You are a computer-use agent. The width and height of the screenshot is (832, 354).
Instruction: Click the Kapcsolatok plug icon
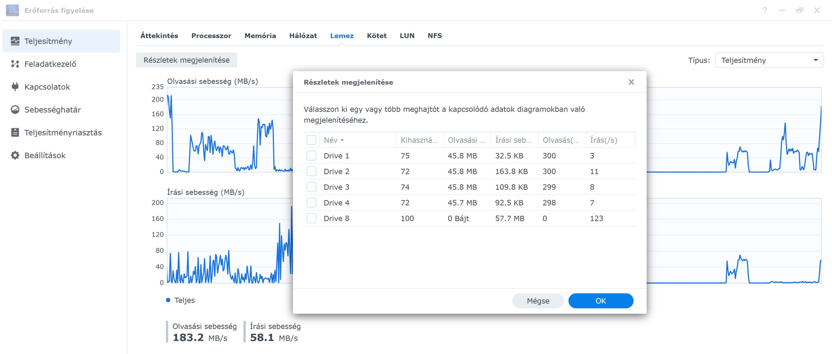[15, 87]
